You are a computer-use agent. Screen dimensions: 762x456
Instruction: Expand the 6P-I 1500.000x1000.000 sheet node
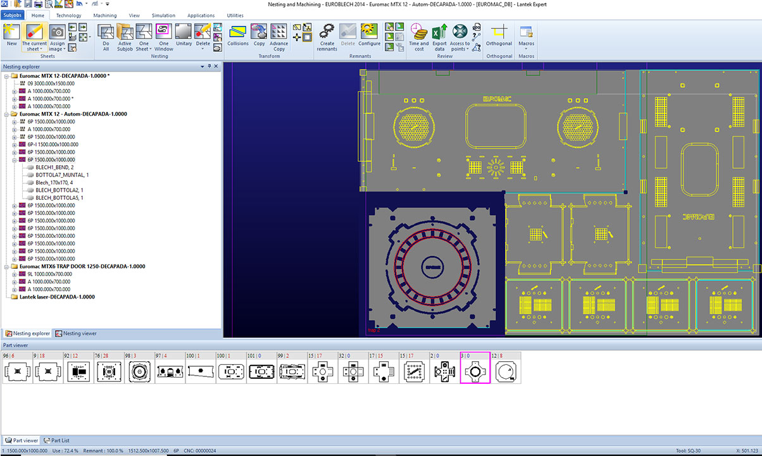click(14, 145)
